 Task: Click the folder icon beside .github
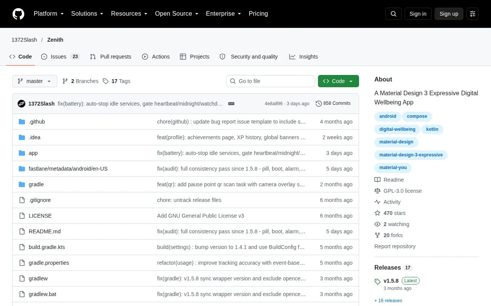pos(22,122)
